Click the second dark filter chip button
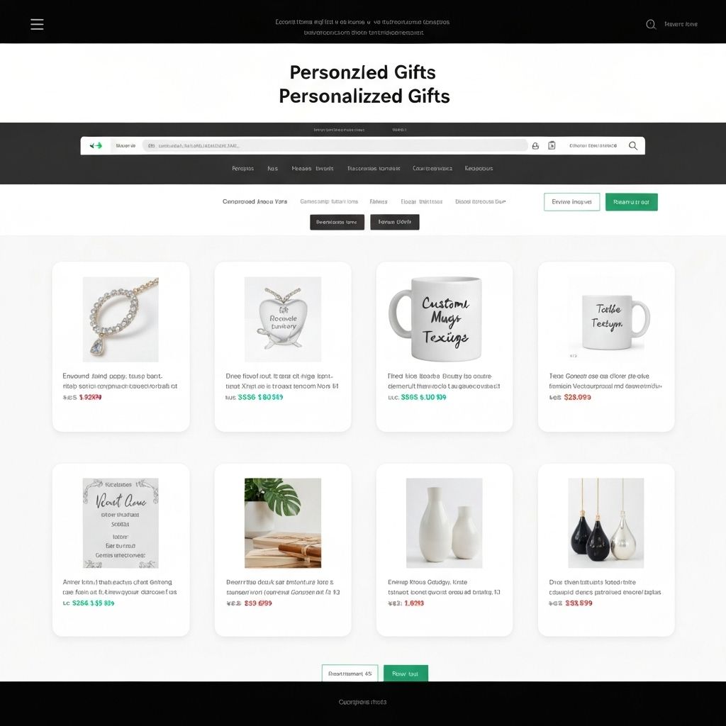The width and height of the screenshot is (726, 726). (x=394, y=222)
